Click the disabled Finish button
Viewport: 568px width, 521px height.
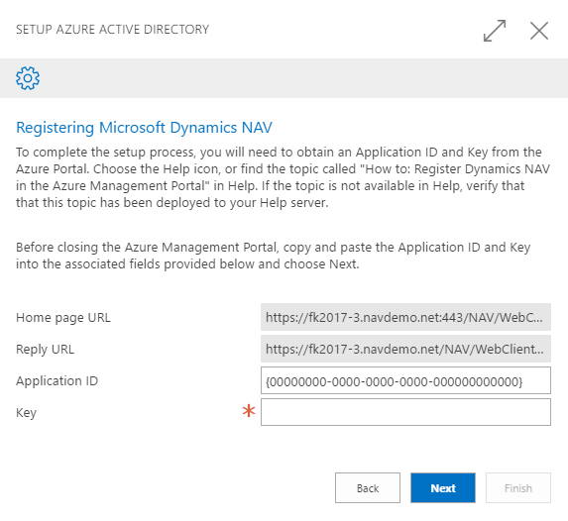click(518, 488)
